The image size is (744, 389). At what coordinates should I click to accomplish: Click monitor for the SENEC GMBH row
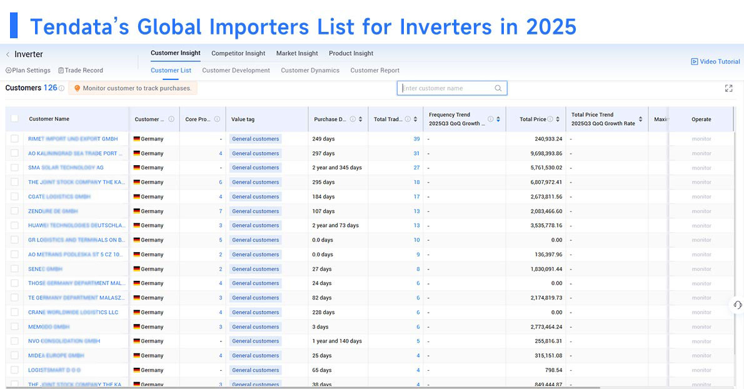701,269
